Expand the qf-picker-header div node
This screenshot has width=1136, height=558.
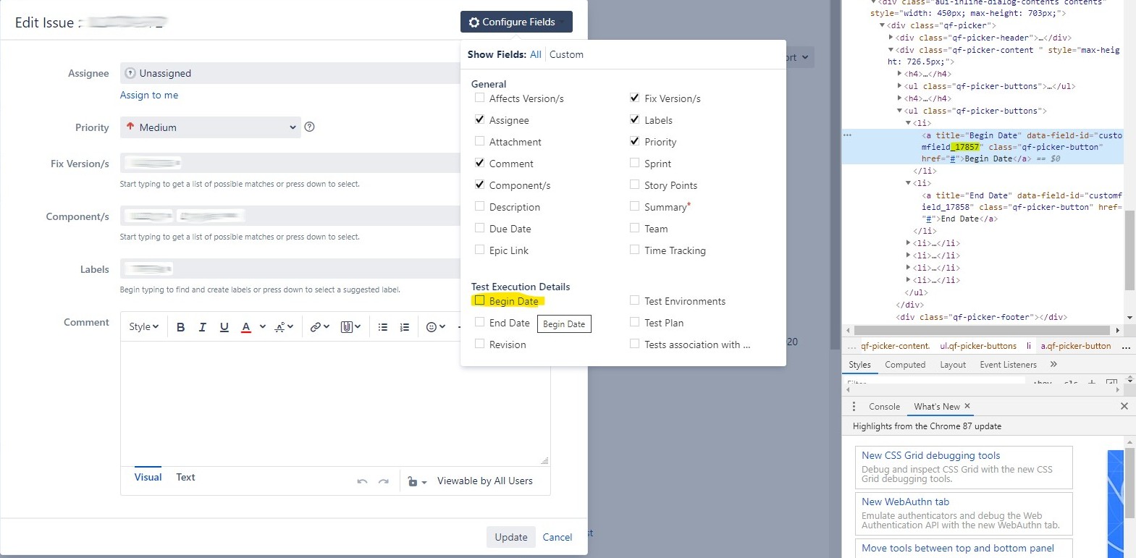891,38
